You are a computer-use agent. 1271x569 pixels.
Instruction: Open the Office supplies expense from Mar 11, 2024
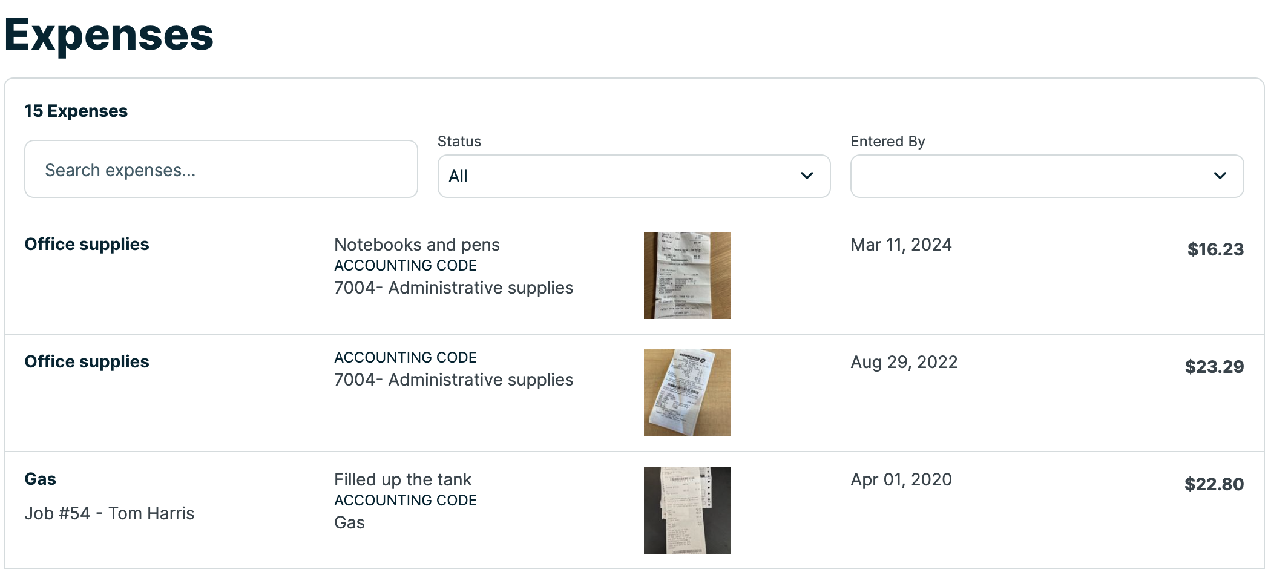tap(87, 244)
